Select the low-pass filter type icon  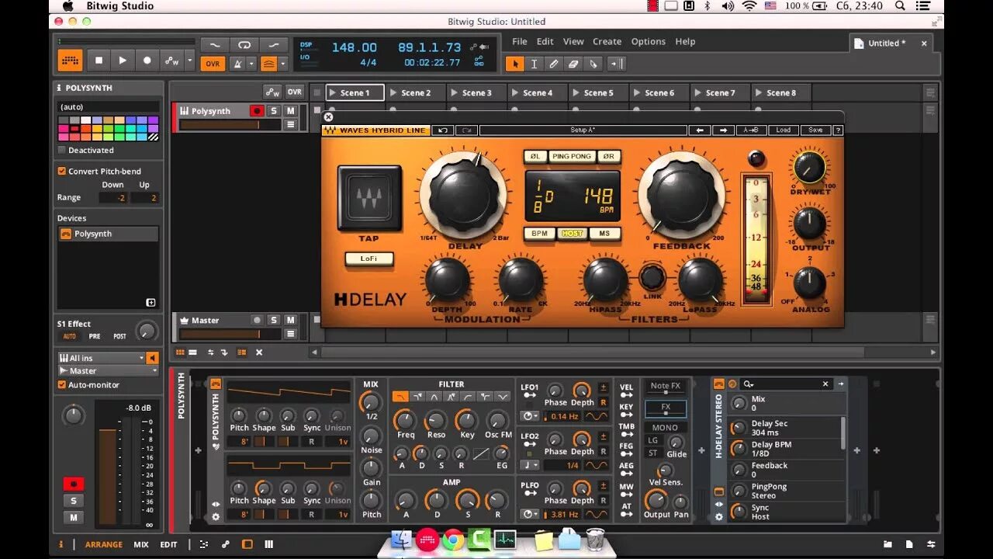pos(400,397)
